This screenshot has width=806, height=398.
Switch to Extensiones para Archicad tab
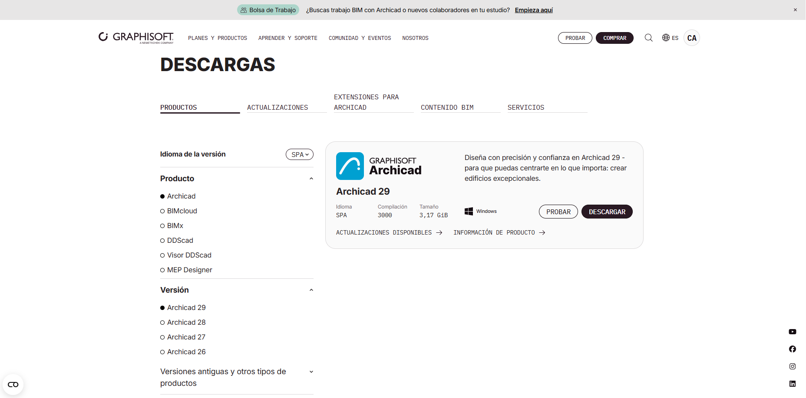pos(374,102)
